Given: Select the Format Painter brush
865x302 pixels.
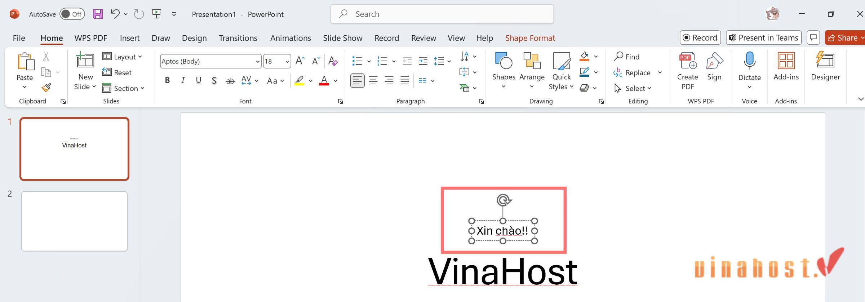Looking at the screenshot, I should [x=46, y=88].
